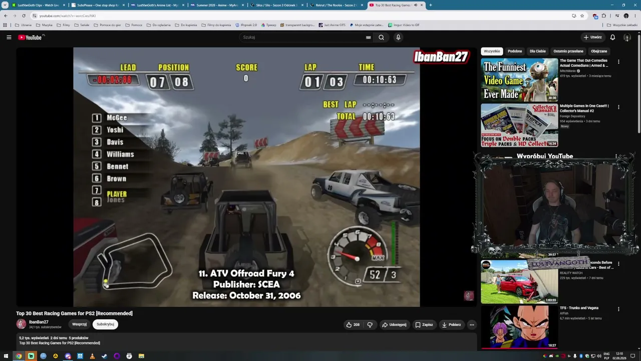
Task: Save the video with Zapisz
Action: click(x=424, y=324)
